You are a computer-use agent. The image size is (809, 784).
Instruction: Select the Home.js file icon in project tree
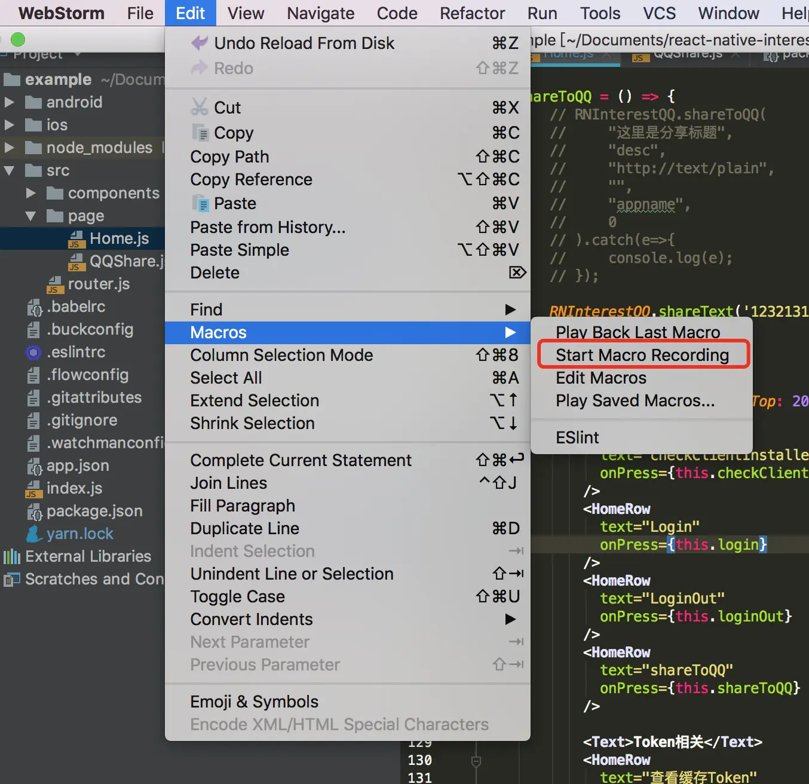coord(76,239)
